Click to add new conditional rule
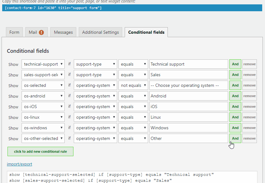The image size is (265, 183). click(x=40, y=151)
